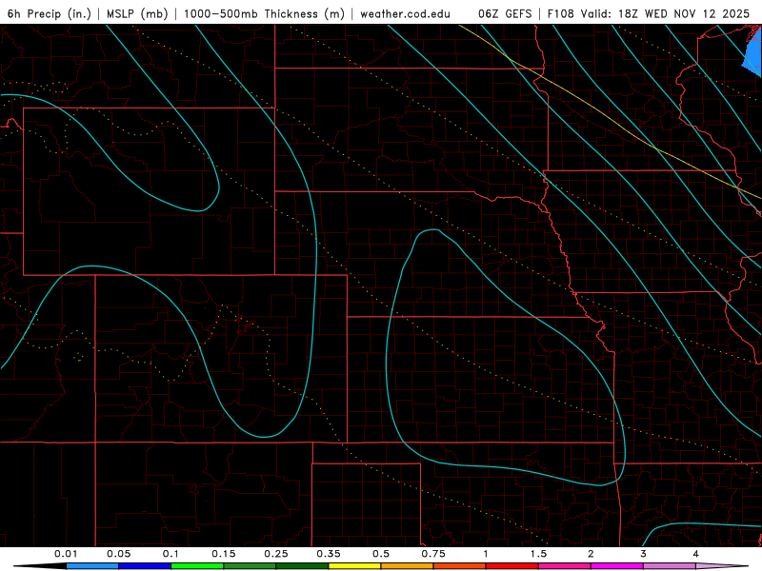The height and width of the screenshot is (571, 762).
Task: Click the 0.25 value on the precip scale
Action: (276, 554)
